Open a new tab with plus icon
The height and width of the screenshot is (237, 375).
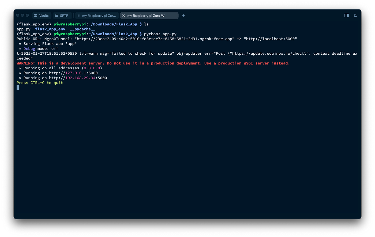coord(183,16)
